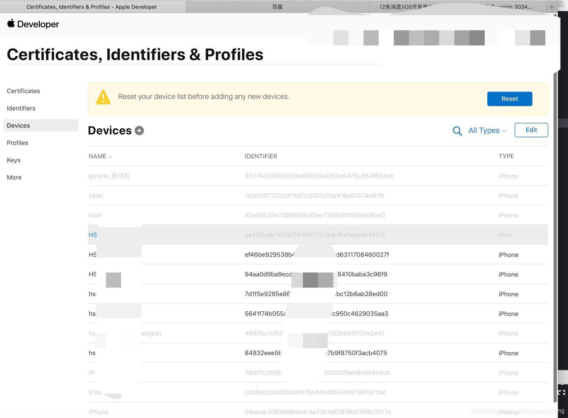Open device search magnifier icon
Screen dimensions: 568x418
click(457, 131)
